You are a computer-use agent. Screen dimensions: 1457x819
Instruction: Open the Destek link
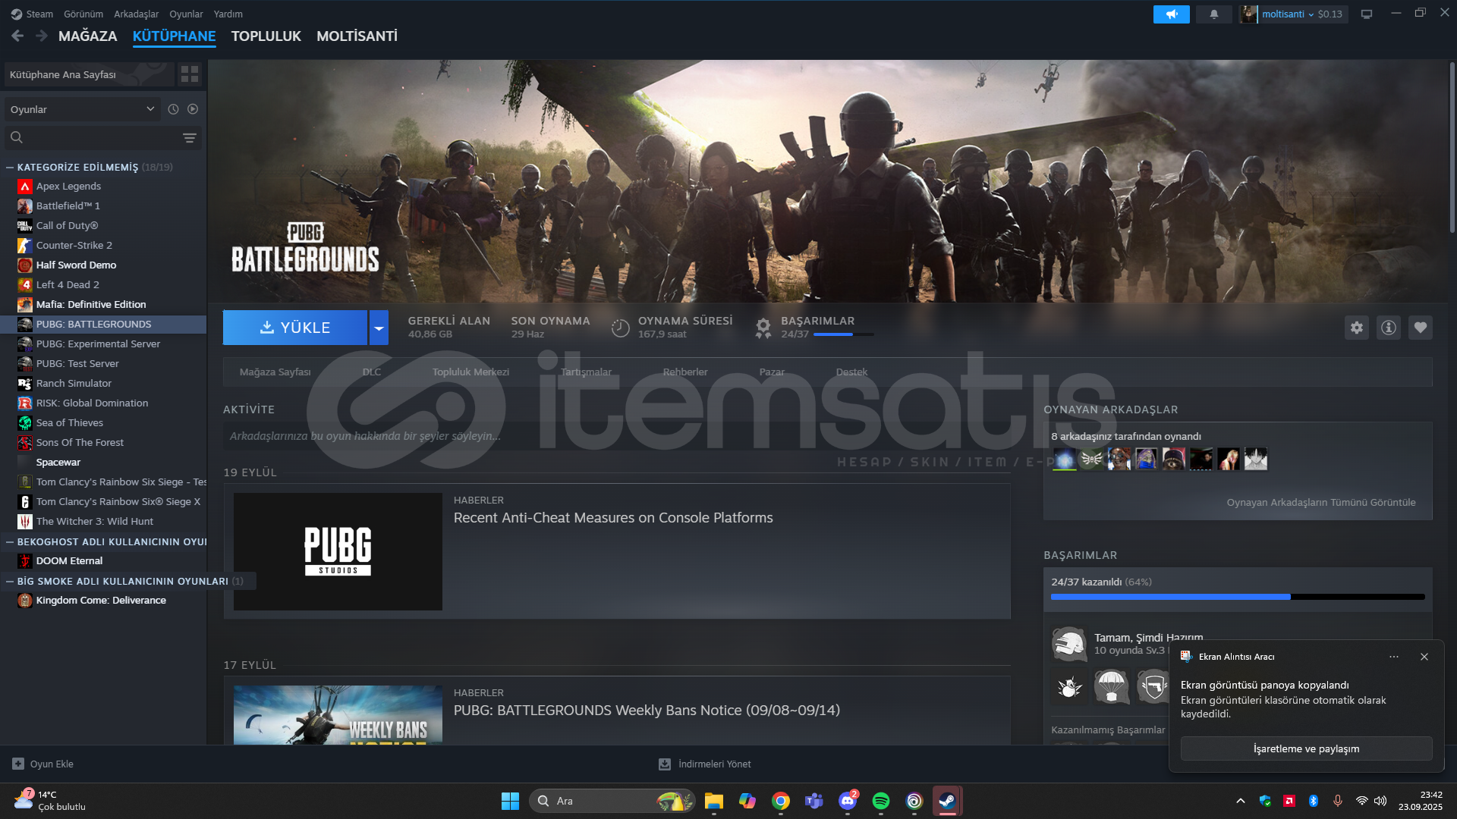pyautogui.click(x=851, y=372)
